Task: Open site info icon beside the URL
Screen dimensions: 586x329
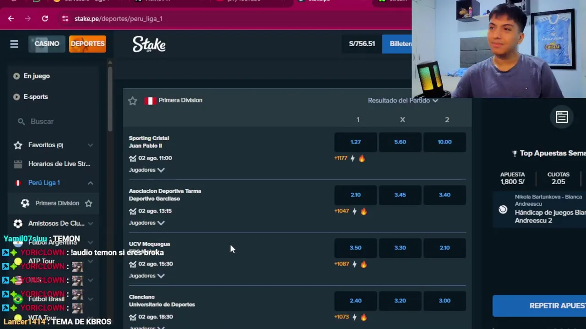Action: 65,19
